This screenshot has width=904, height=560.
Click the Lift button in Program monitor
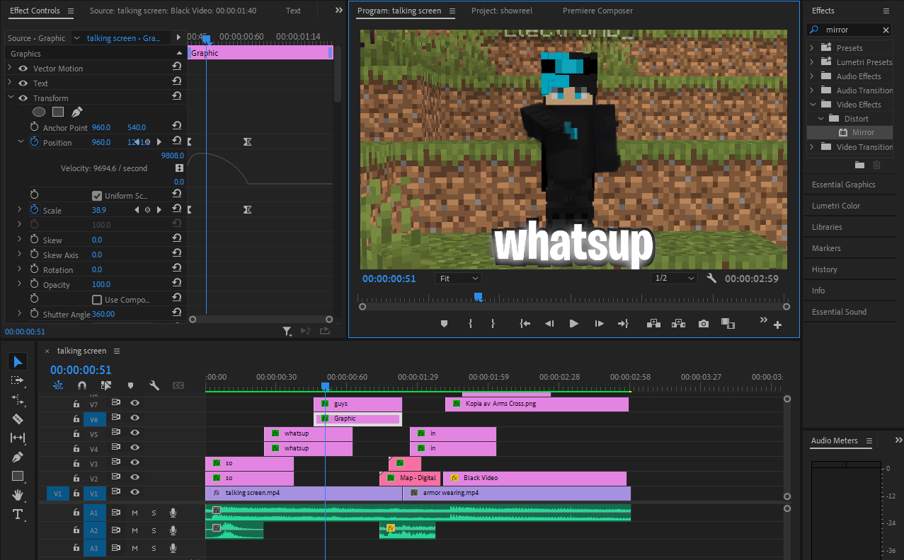[x=653, y=323]
